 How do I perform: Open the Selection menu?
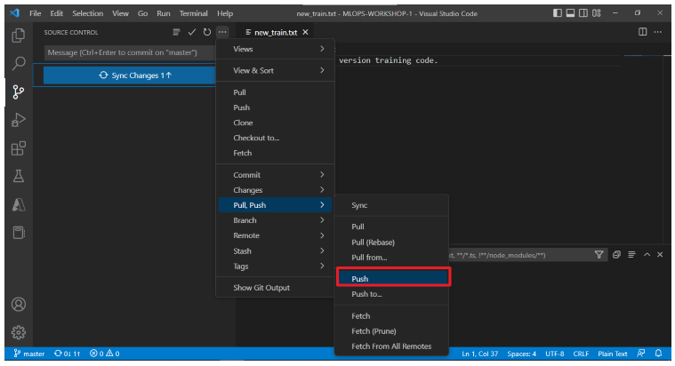pos(87,13)
